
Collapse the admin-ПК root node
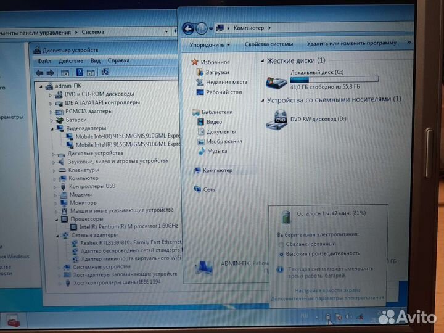[x=41, y=86]
